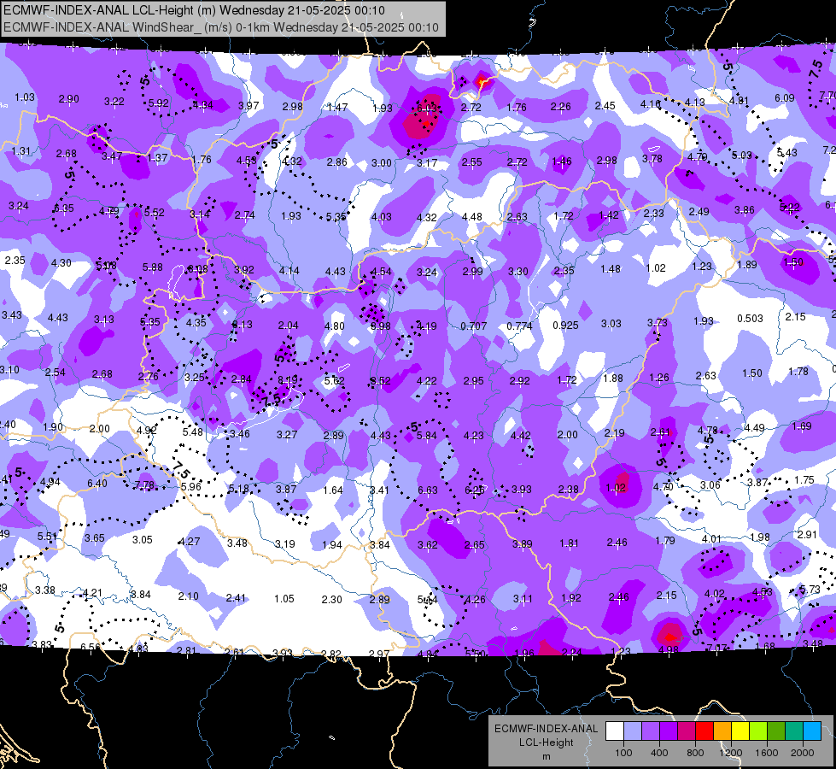836x769 pixels.
Task: Click the magenta legend color swatch
Action: pos(687,731)
